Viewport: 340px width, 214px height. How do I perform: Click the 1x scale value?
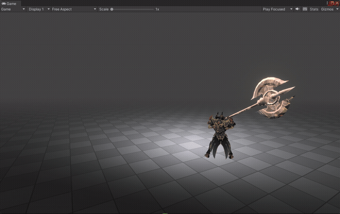point(157,9)
